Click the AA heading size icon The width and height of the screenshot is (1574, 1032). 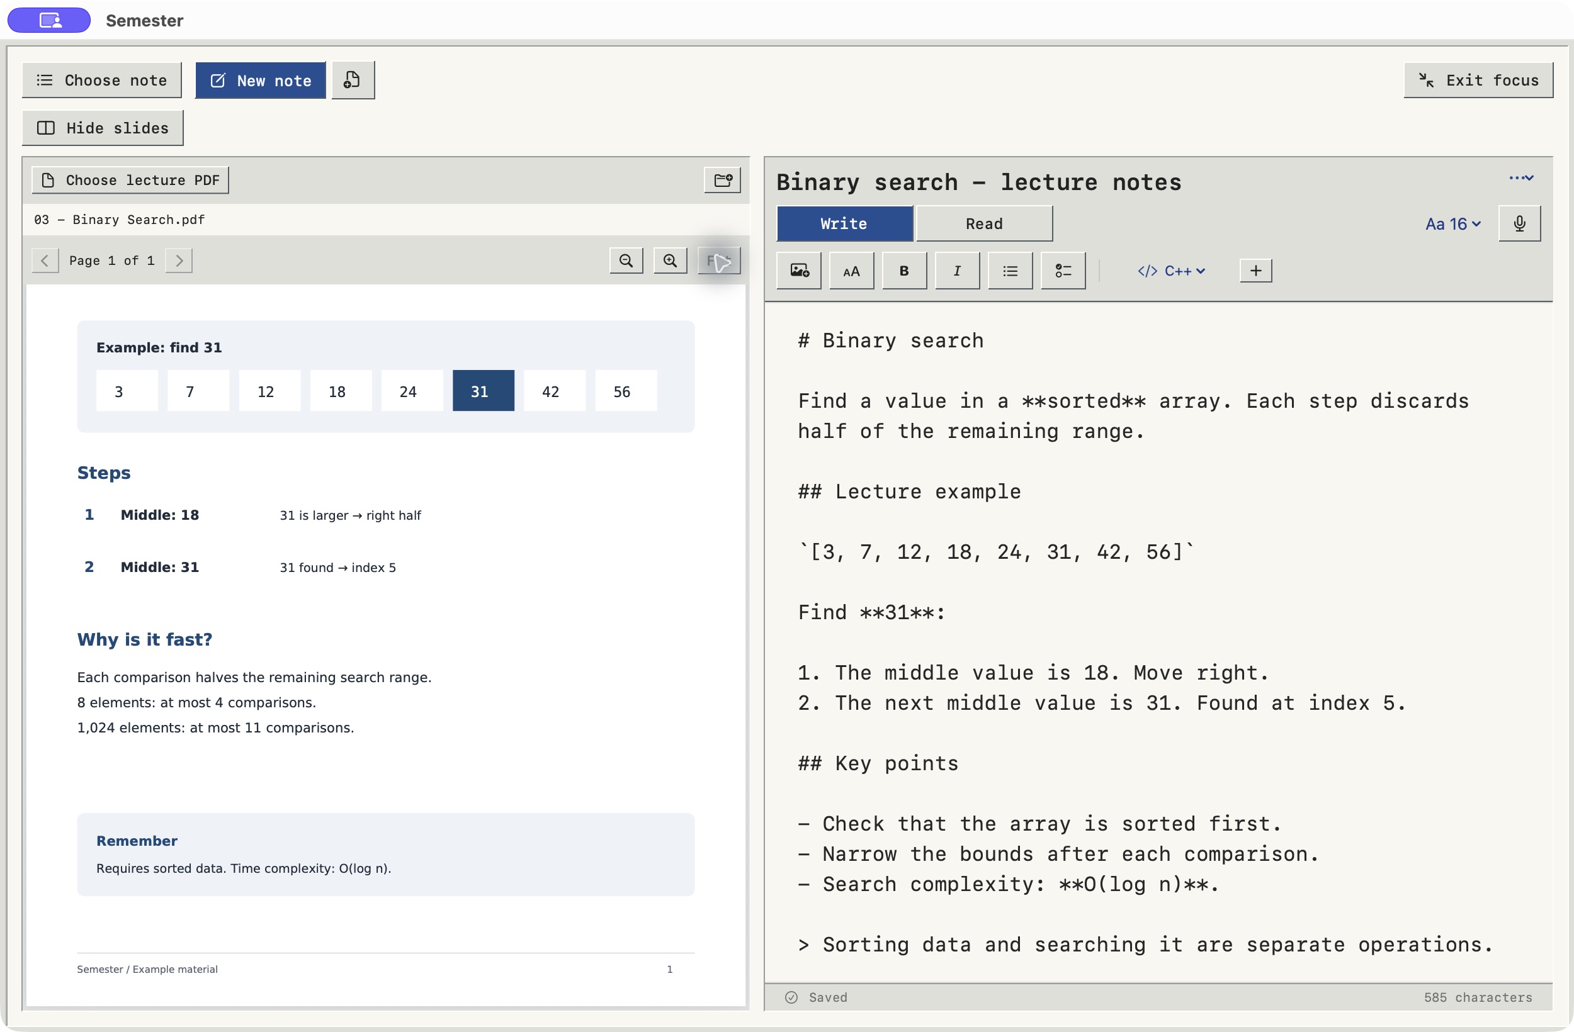point(852,271)
